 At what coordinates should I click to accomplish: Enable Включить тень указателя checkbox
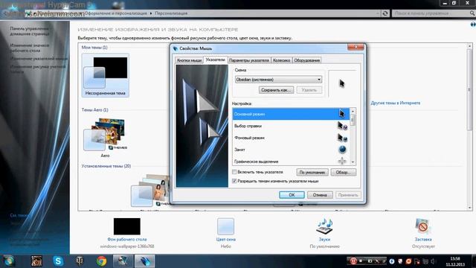[234, 172]
